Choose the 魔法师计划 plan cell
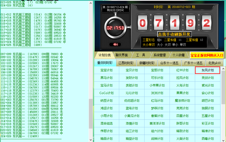 (182, 101)
